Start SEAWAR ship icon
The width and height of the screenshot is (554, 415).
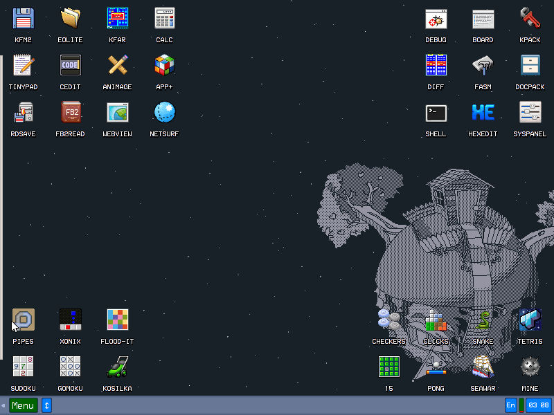click(x=483, y=367)
